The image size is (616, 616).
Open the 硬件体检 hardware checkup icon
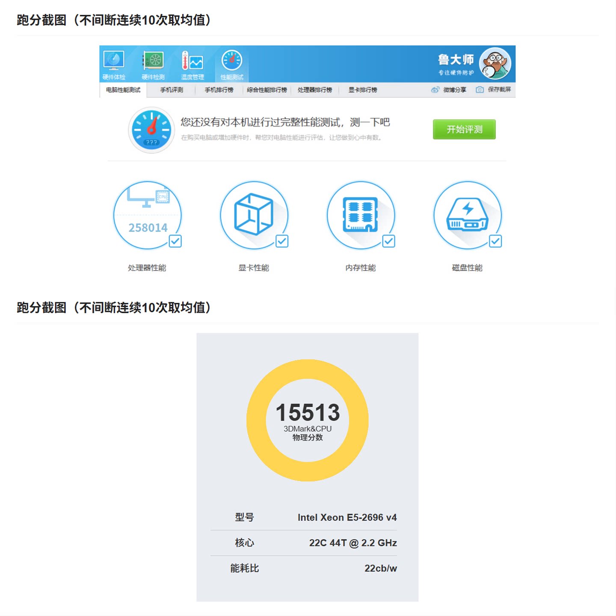click(114, 61)
